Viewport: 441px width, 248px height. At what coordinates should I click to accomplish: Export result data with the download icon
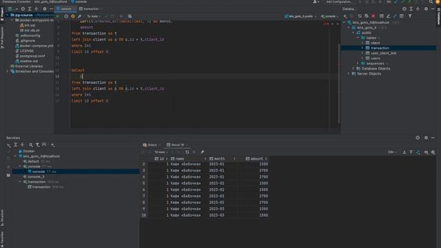pyautogui.click(x=404, y=152)
